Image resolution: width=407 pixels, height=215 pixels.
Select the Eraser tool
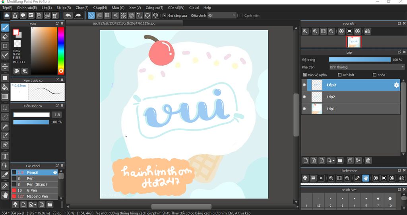pos(5,37)
